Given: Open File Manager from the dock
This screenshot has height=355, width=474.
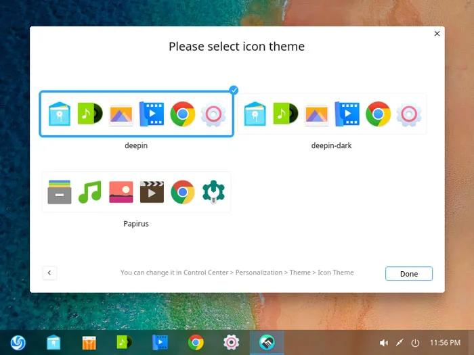Looking at the screenshot, I should click(53, 343).
